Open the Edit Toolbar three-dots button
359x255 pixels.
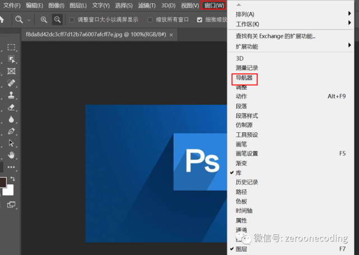pos(11,167)
